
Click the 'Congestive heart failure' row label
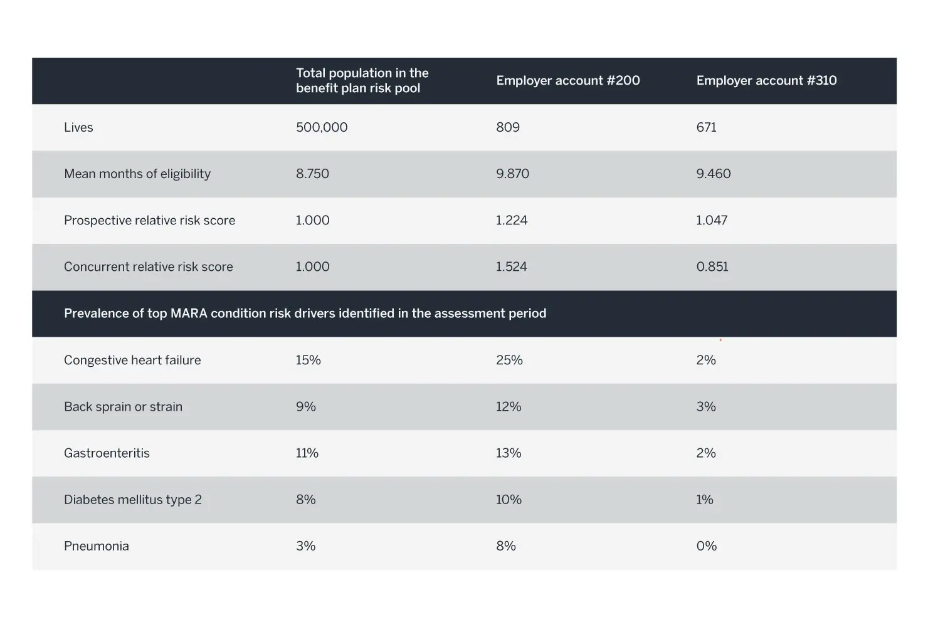pyautogui.click(x=132, y=360)
